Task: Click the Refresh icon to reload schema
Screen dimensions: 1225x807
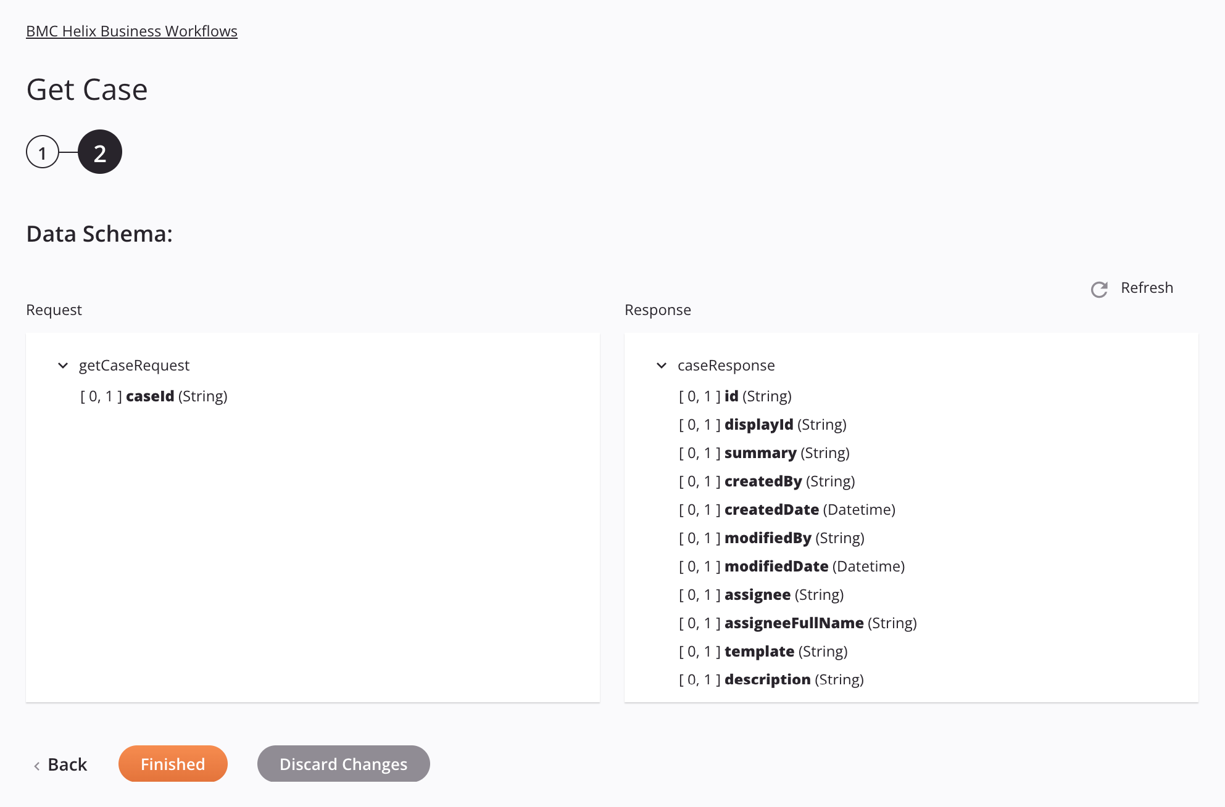Action: 1099,289
